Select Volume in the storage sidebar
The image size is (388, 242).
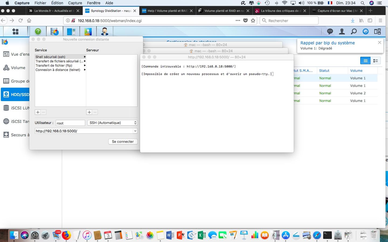pyautogui.click(x=18, y=68)
